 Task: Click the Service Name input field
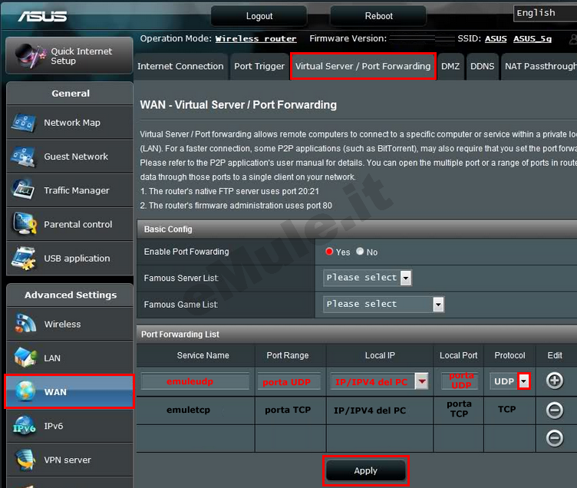click(195, 381)
